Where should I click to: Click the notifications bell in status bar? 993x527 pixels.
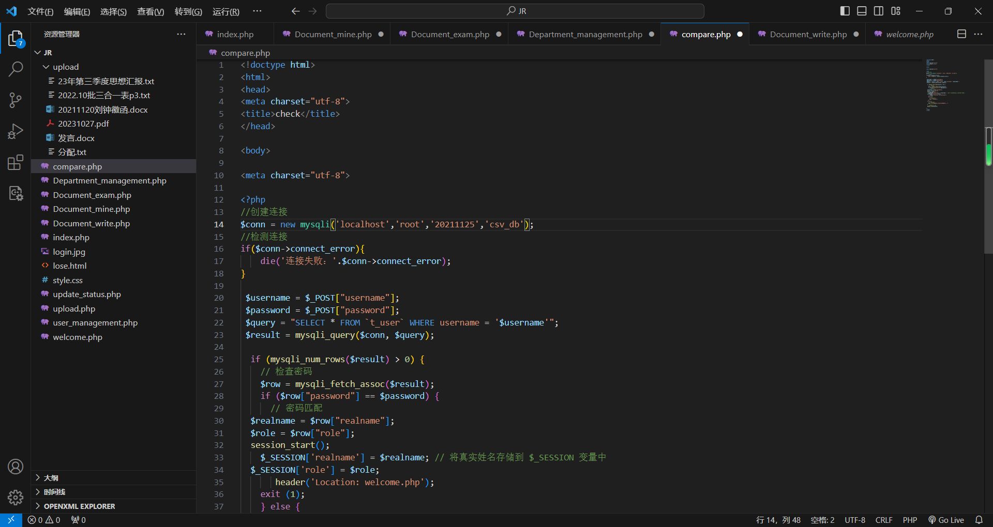979,520
